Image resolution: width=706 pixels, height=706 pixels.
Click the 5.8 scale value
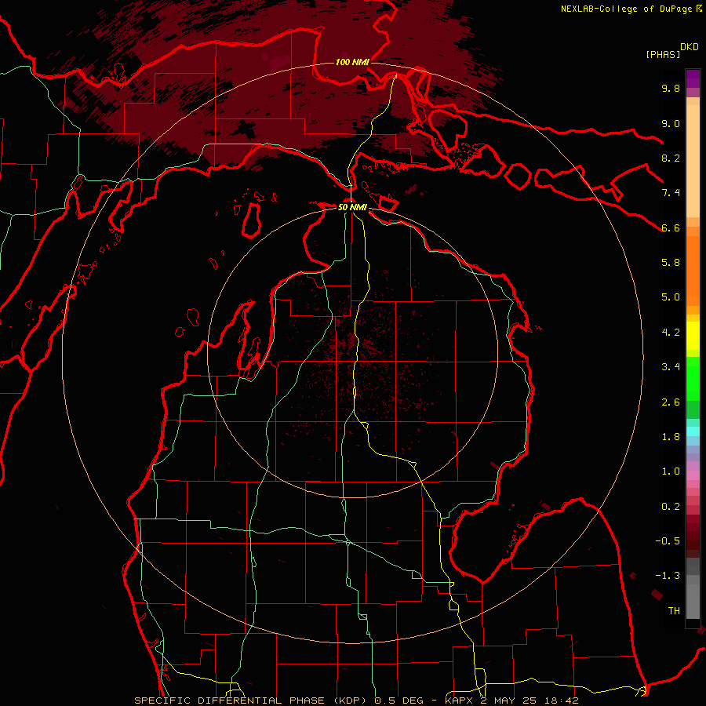(x=671, y=263)
